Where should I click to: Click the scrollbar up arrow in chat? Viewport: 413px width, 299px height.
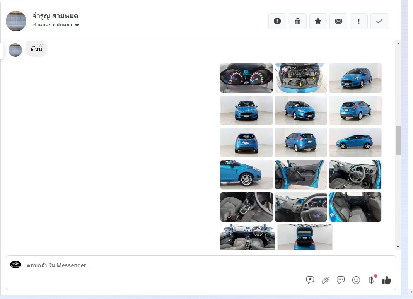coord(398,44)
